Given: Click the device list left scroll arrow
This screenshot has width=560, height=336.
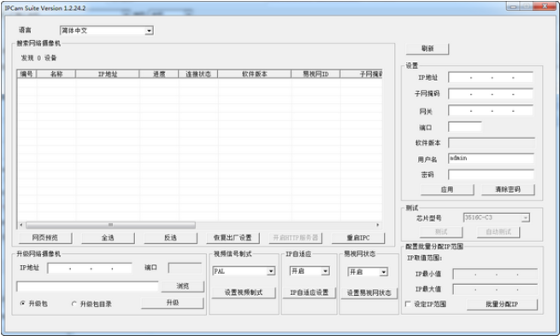Looking at the screenshot, I should click(x=21, y=225).
